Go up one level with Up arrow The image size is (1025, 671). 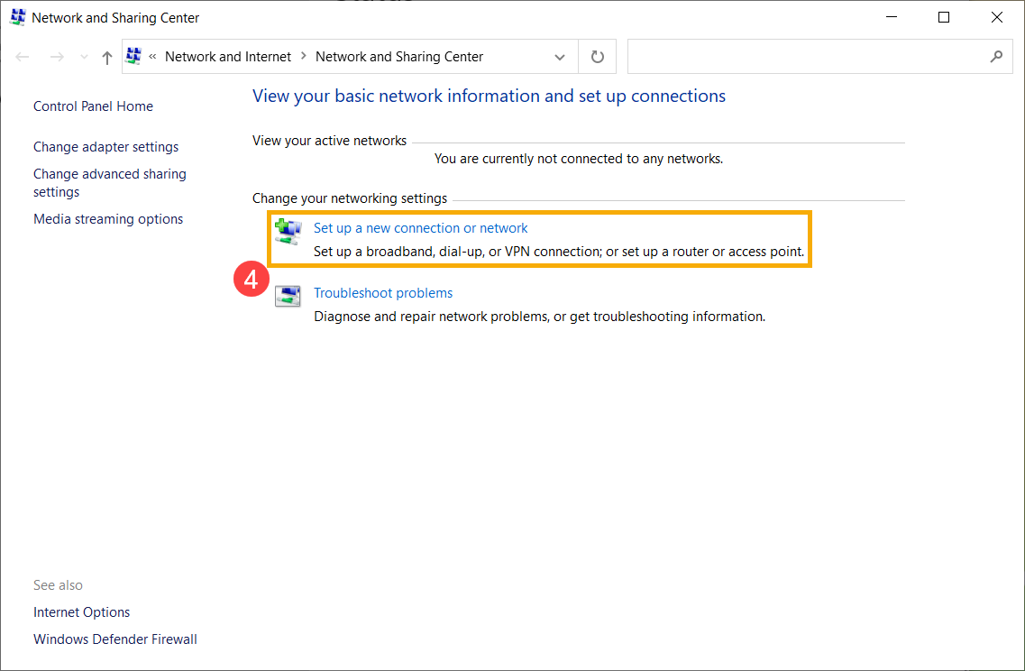coord(107,57)
